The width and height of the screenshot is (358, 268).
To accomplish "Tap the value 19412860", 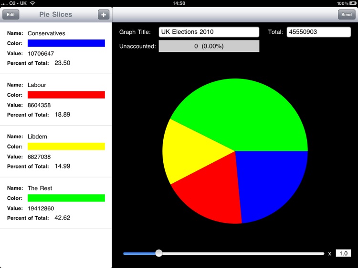I will (x=41, y=208).
